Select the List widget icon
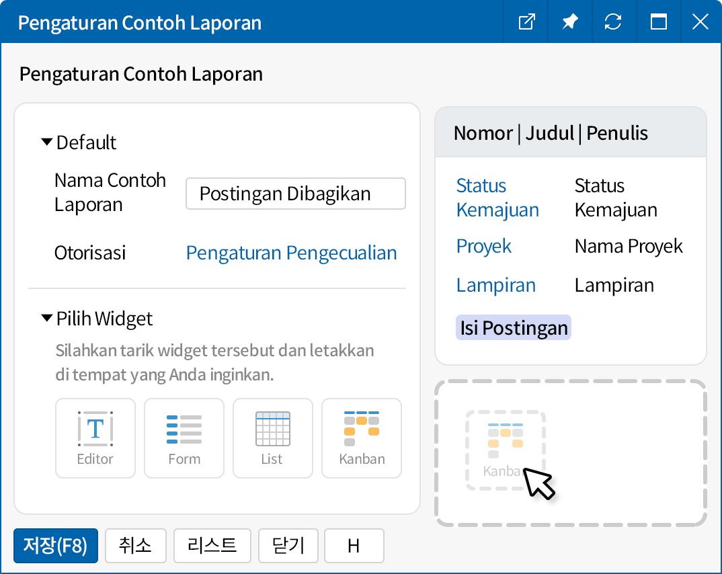The width and height of the screenshot is (722, 574). 273,438
